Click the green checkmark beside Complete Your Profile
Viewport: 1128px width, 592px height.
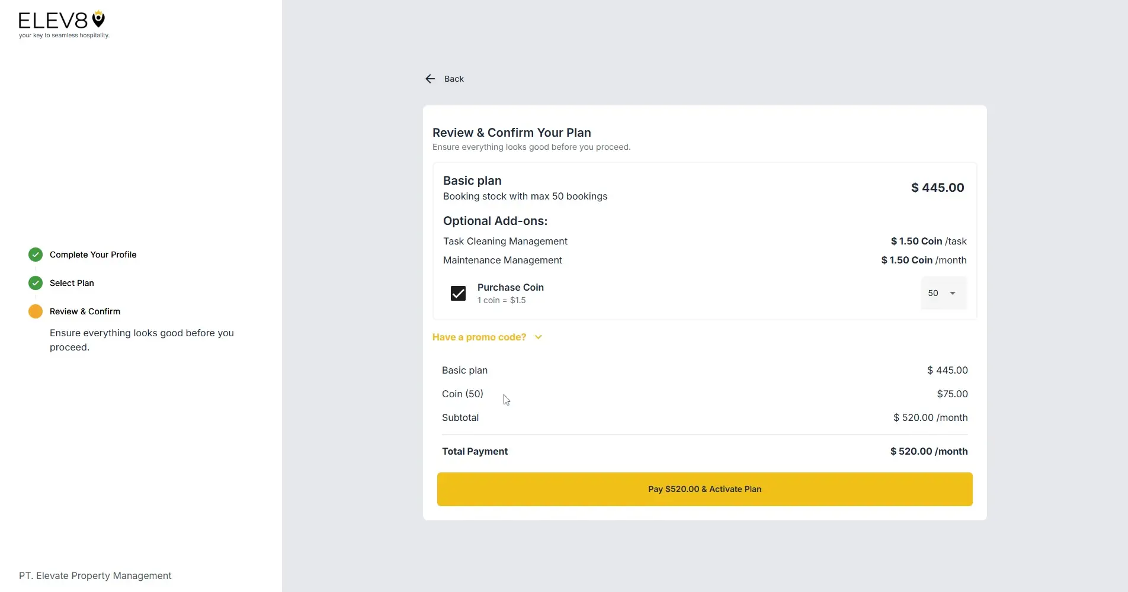35,254
